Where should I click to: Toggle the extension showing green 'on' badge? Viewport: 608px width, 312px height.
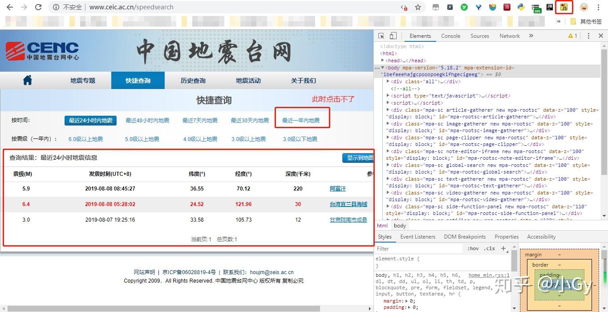coord(536,8)
